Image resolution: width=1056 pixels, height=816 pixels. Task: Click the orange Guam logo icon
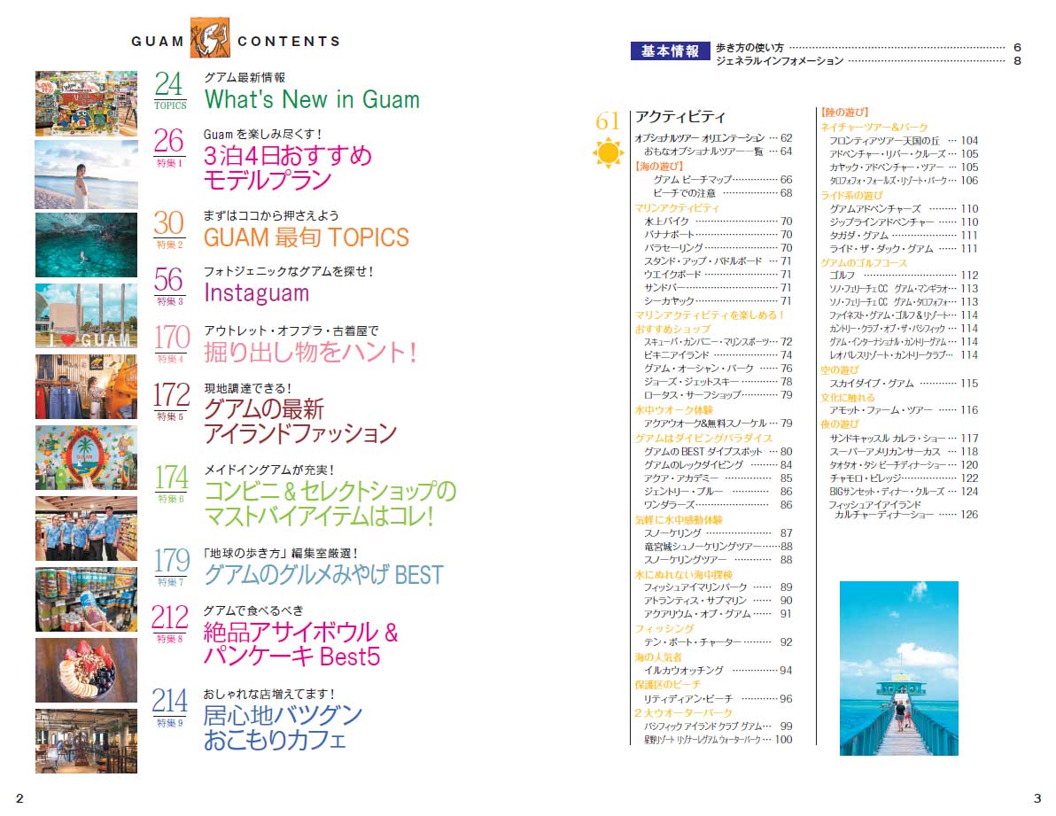tap(210, 39)
